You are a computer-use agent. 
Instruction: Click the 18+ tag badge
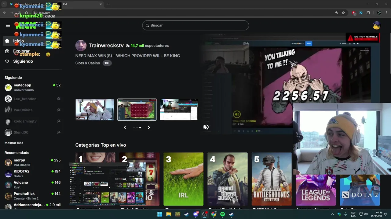coord(107,63)
